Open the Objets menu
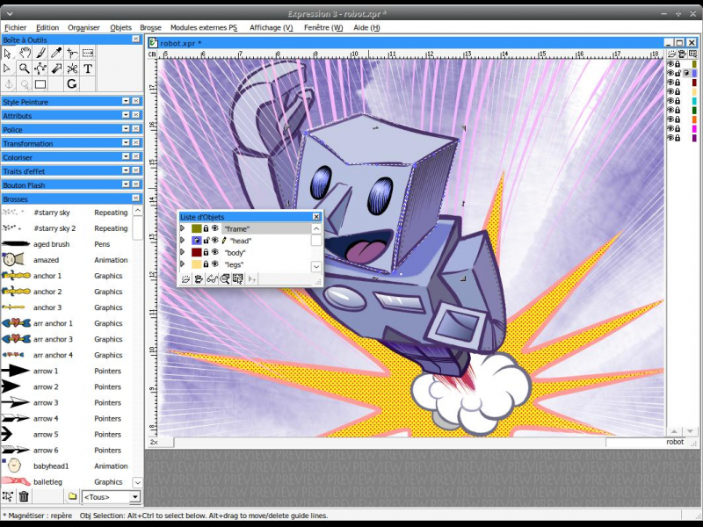The image size is (703, 527). 120,27
